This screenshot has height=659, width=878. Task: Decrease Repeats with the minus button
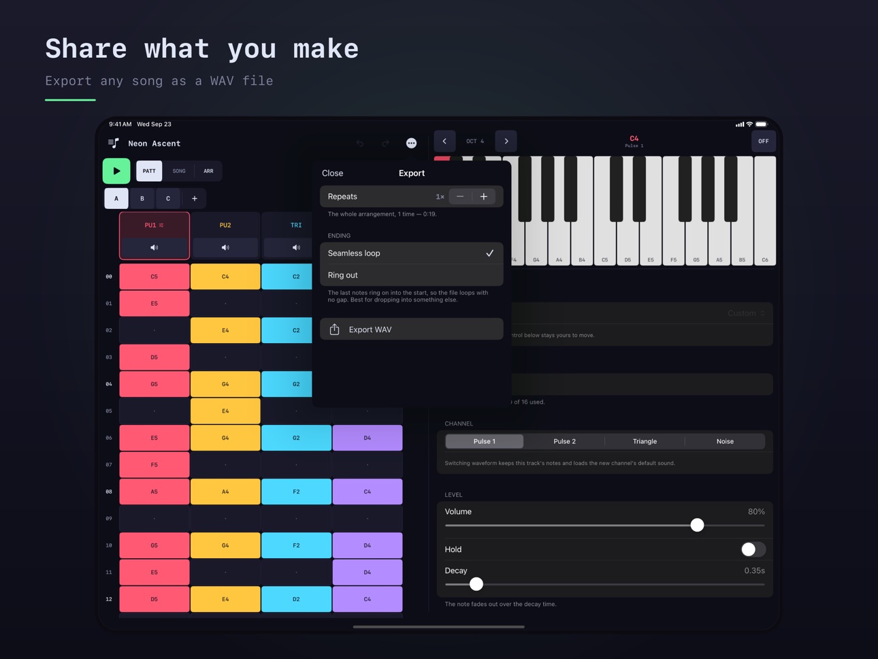pyautogui.click(x=460, y=197)
